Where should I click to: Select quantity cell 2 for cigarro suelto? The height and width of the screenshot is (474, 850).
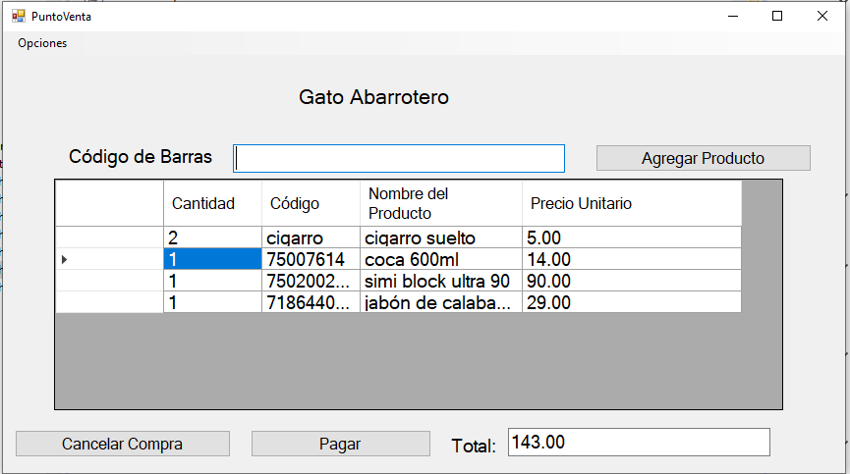[x=212, y=237]
